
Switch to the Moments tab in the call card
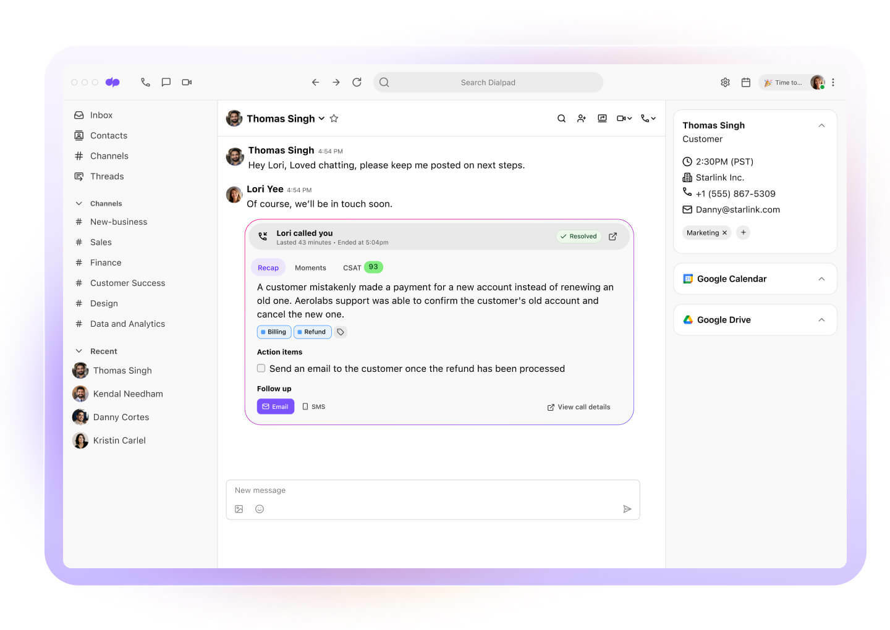point(310,267)
